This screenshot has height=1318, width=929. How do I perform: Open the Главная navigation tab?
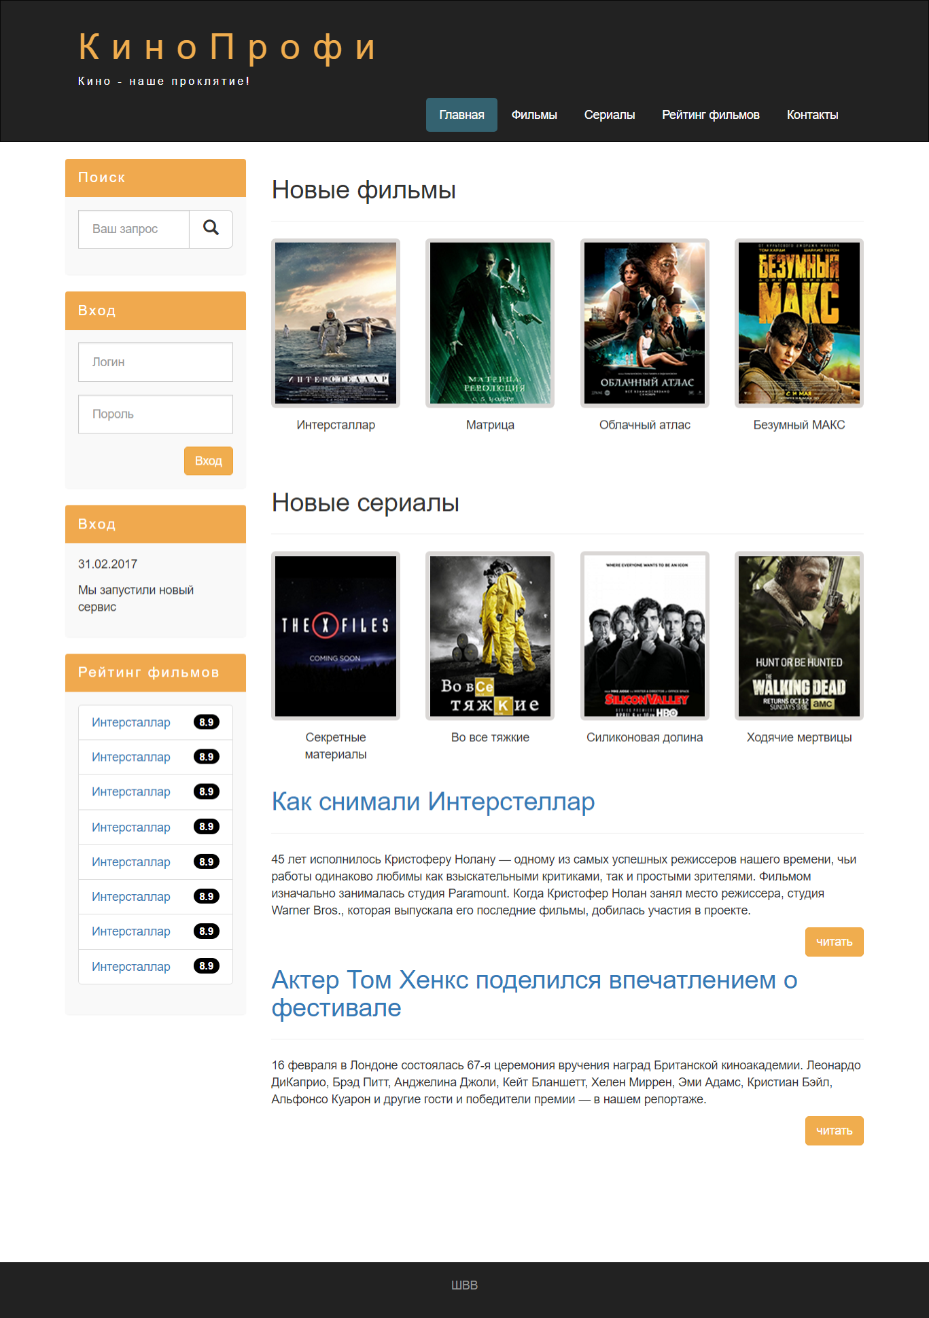point(461,115)
